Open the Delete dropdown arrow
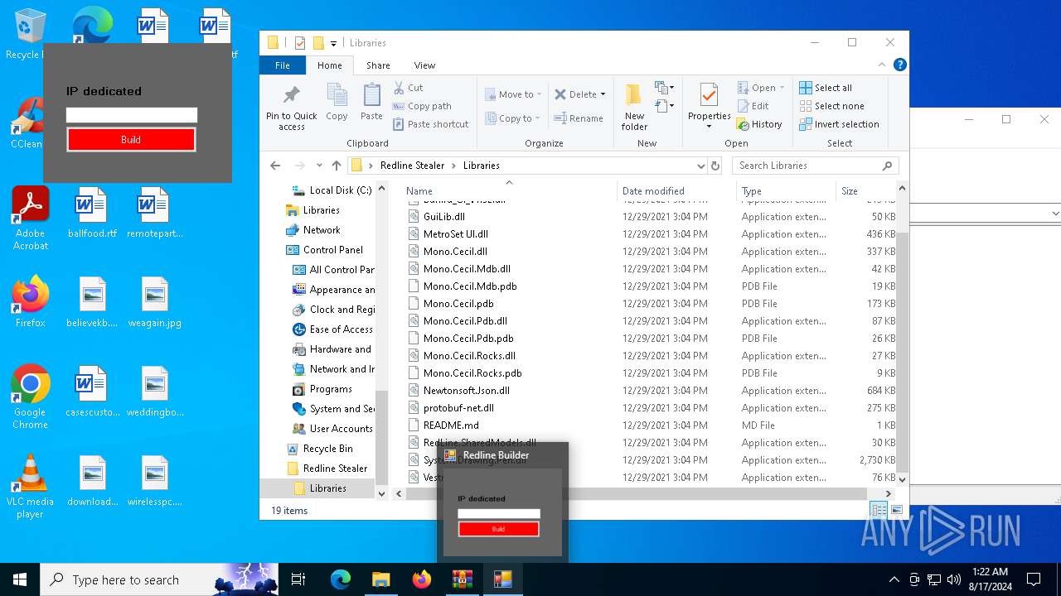 [x=603, y=94]
